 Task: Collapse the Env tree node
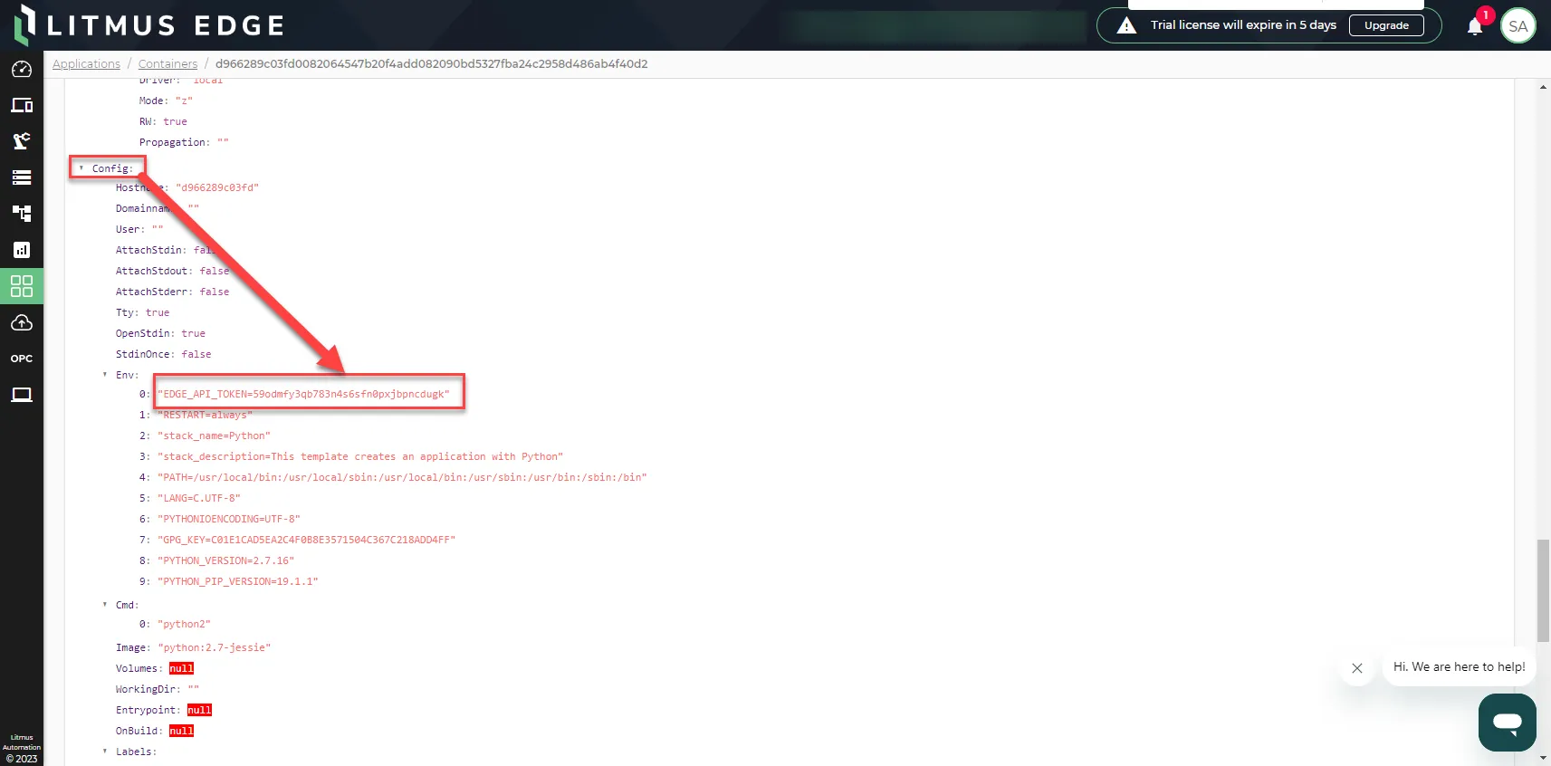(105, 375)
